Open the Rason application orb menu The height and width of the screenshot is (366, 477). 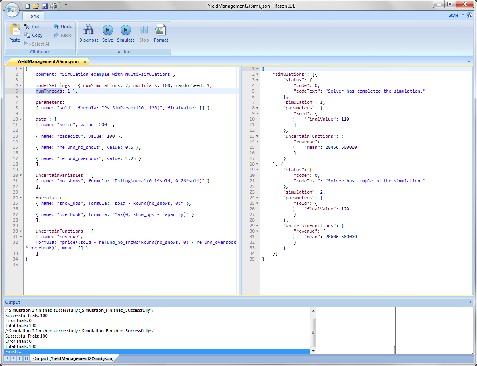click(x=12, y=10)
